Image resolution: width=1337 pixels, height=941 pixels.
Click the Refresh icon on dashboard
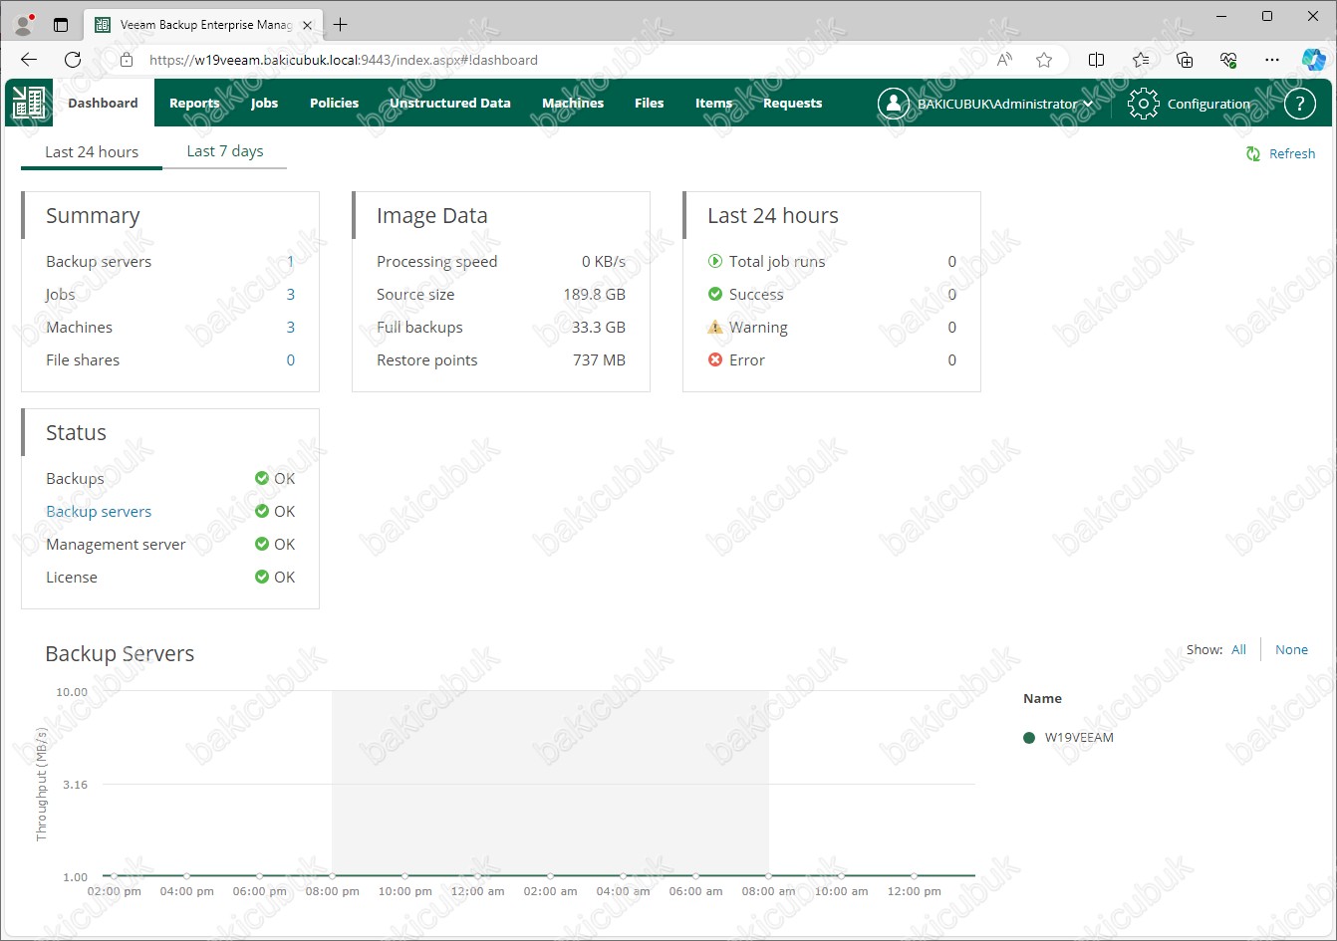pyautogui.click(x=1253, y=153)
